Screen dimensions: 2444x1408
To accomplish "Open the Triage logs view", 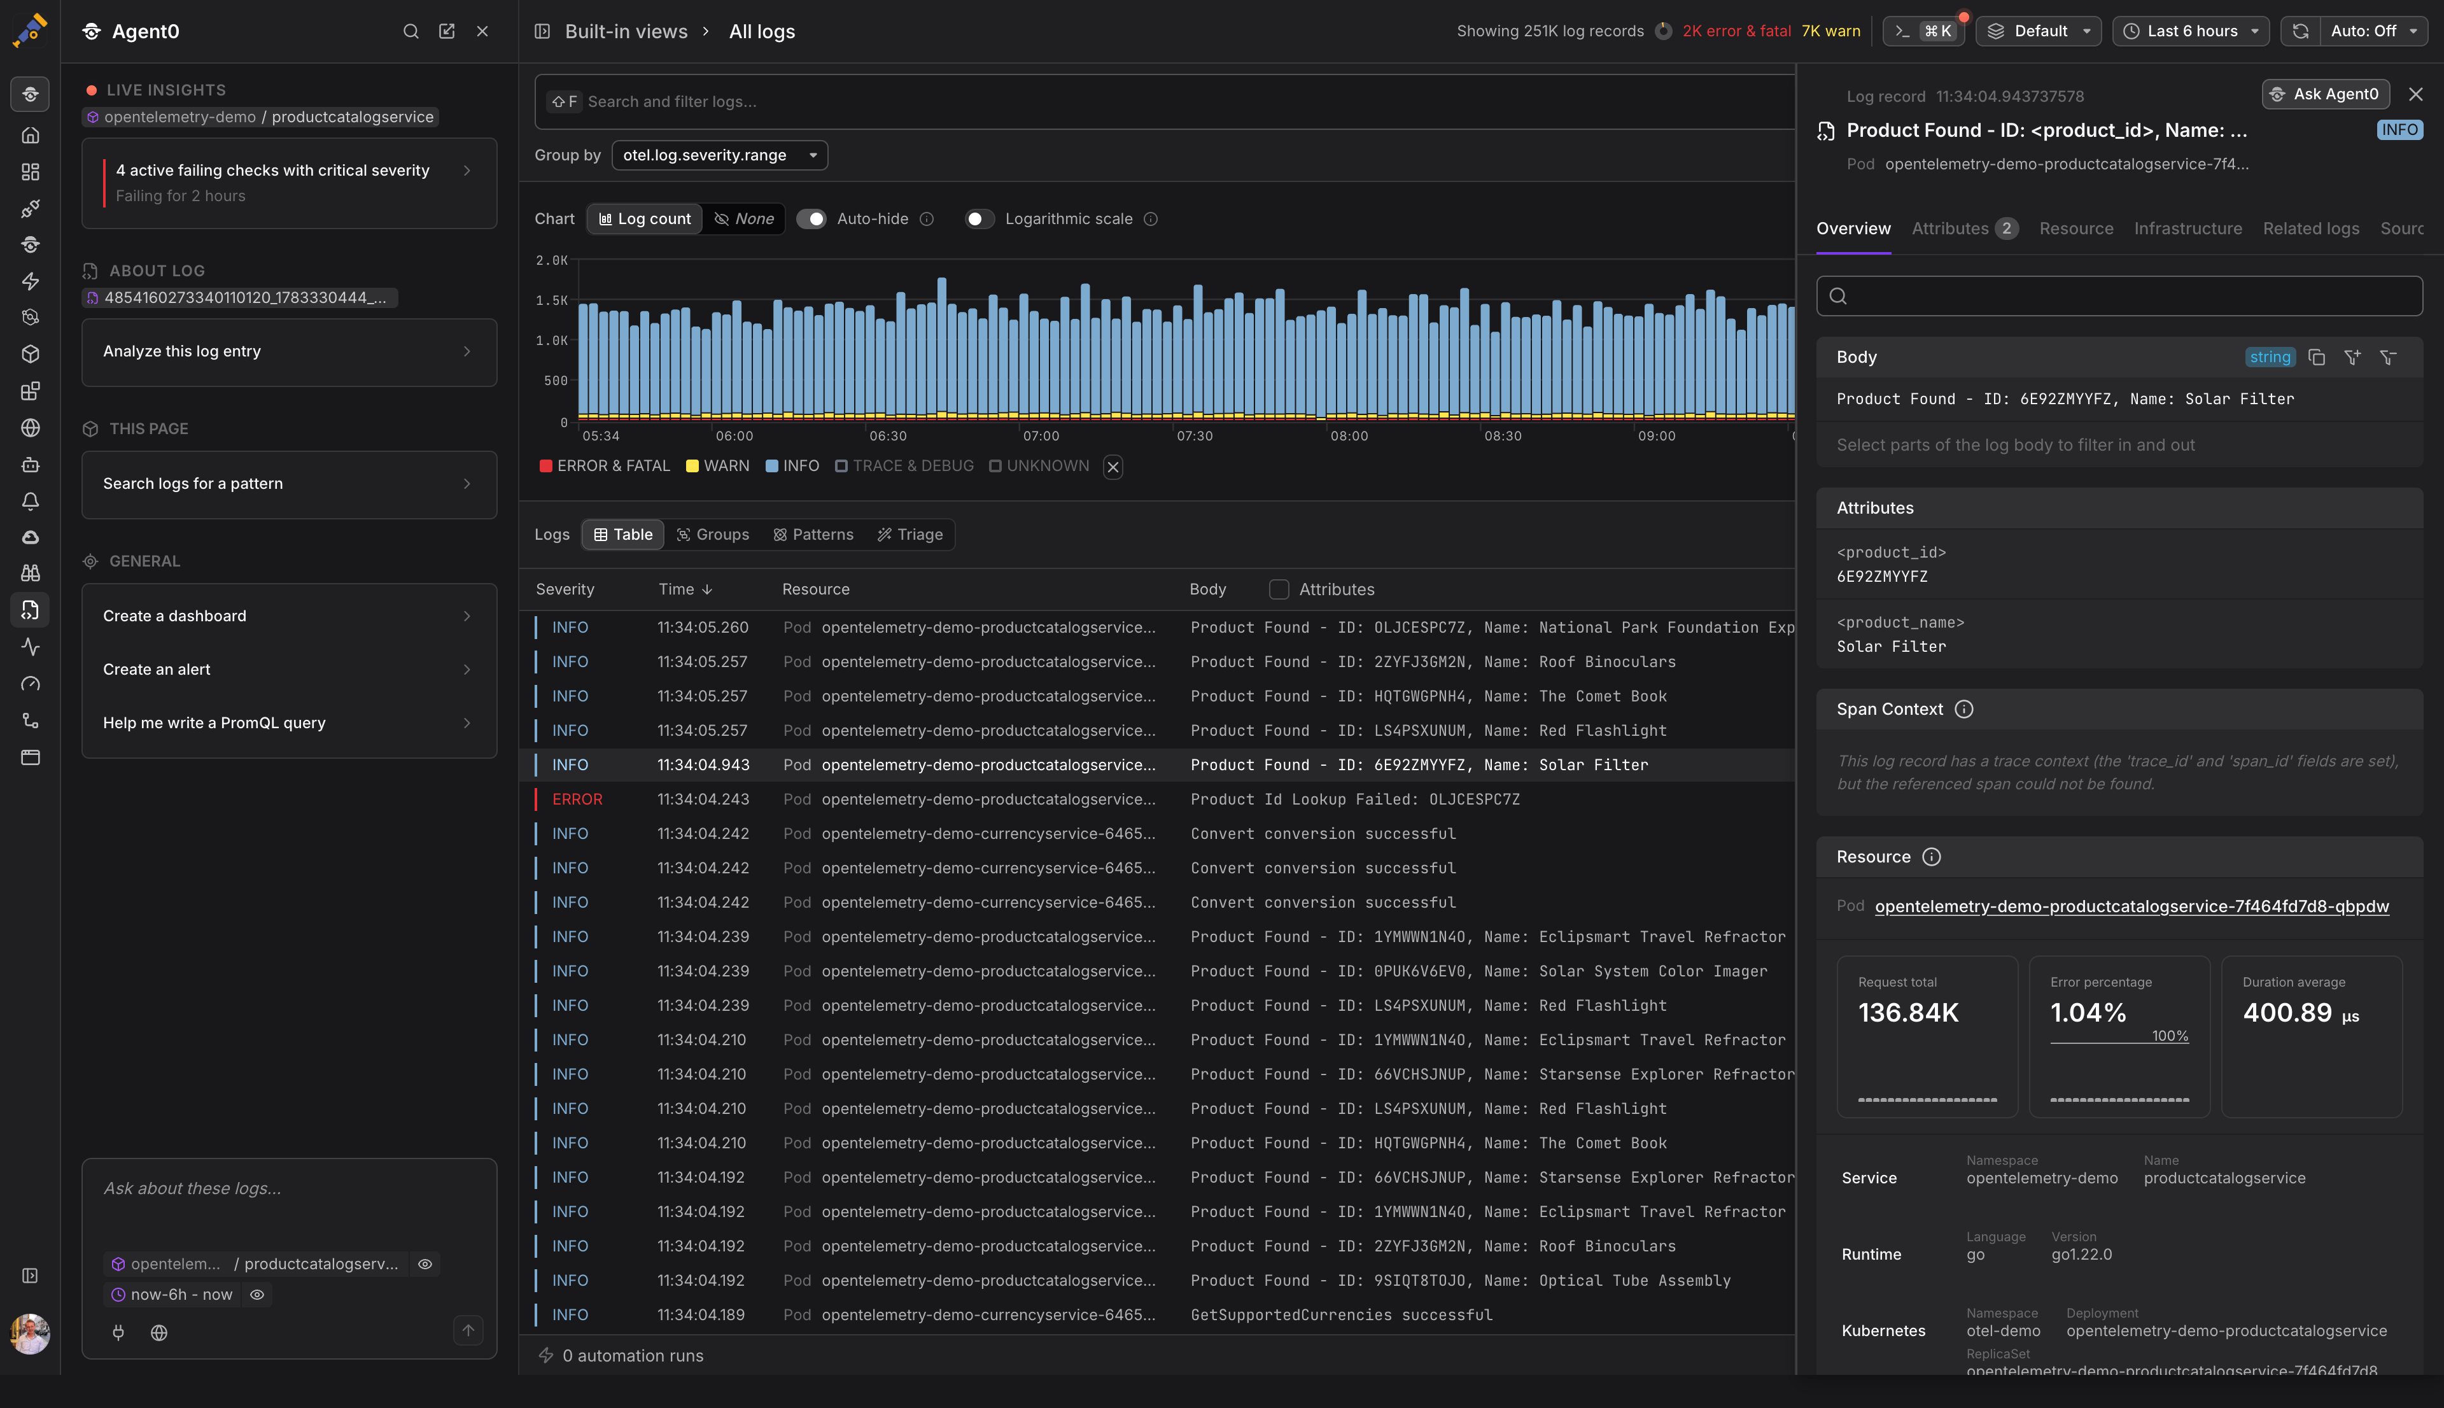I will (909, 535).
